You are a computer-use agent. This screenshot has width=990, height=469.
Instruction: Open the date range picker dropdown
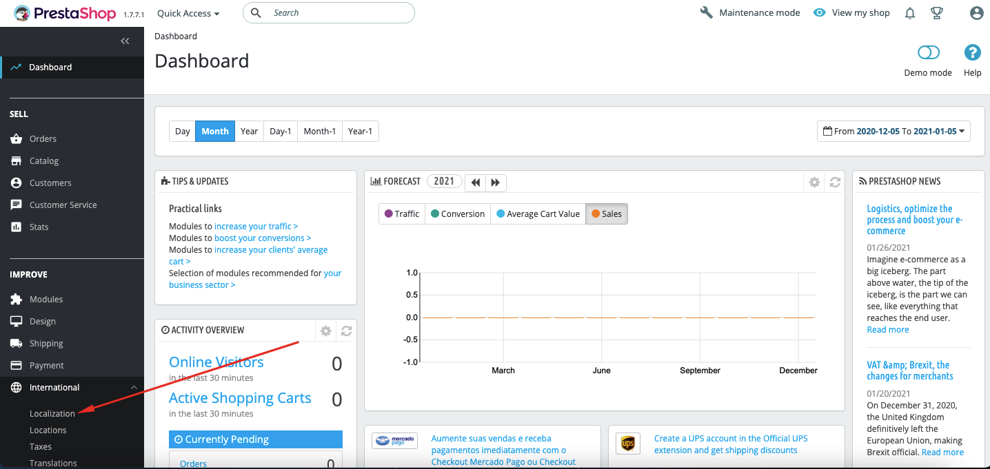click(893, 131)
